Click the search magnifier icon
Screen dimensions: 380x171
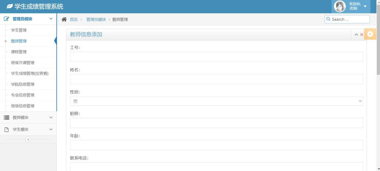tap(328, 19)
